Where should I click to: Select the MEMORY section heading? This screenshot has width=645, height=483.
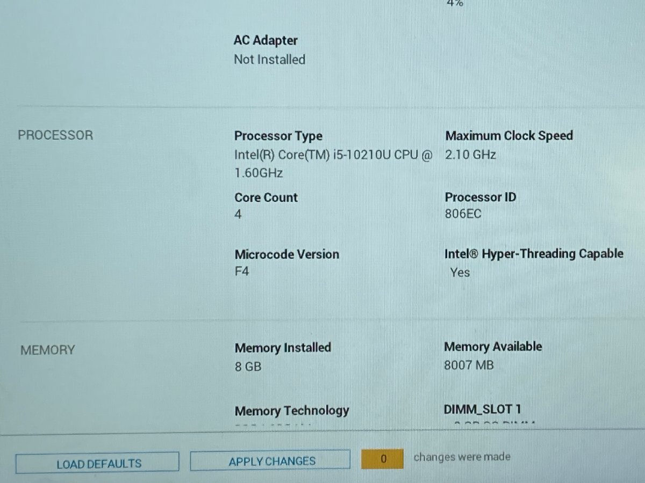click(x=47, y=350)
